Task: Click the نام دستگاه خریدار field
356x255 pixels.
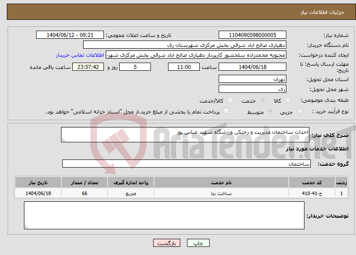Action: tap(185, 45)
